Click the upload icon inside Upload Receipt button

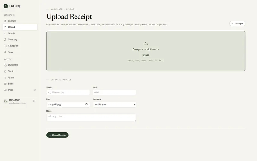click(50, 135)
